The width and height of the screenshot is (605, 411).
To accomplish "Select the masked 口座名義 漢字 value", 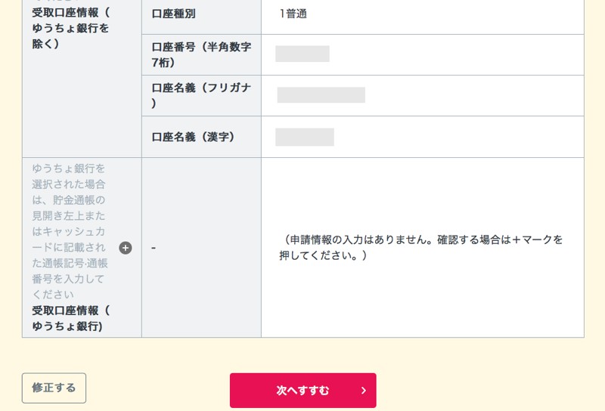I will click(304, 137).
